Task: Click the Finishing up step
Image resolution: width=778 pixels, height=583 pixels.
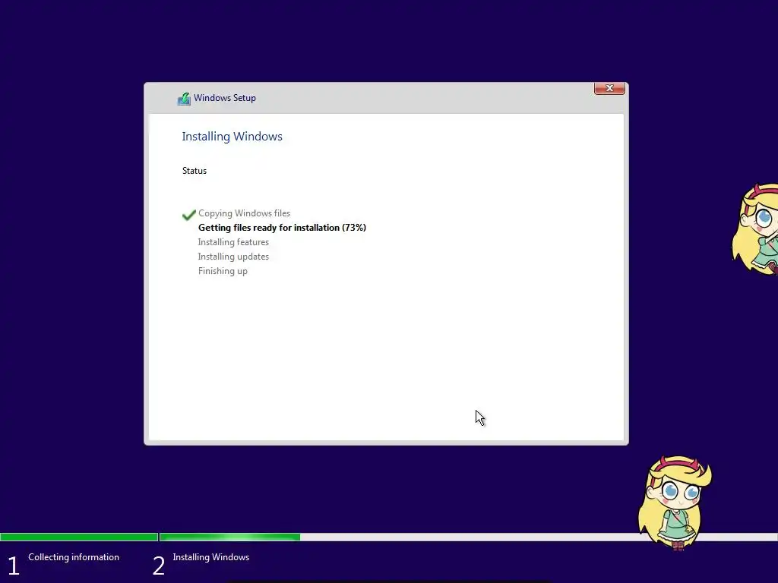Action: pyautogui.click(x=223, y=271)
